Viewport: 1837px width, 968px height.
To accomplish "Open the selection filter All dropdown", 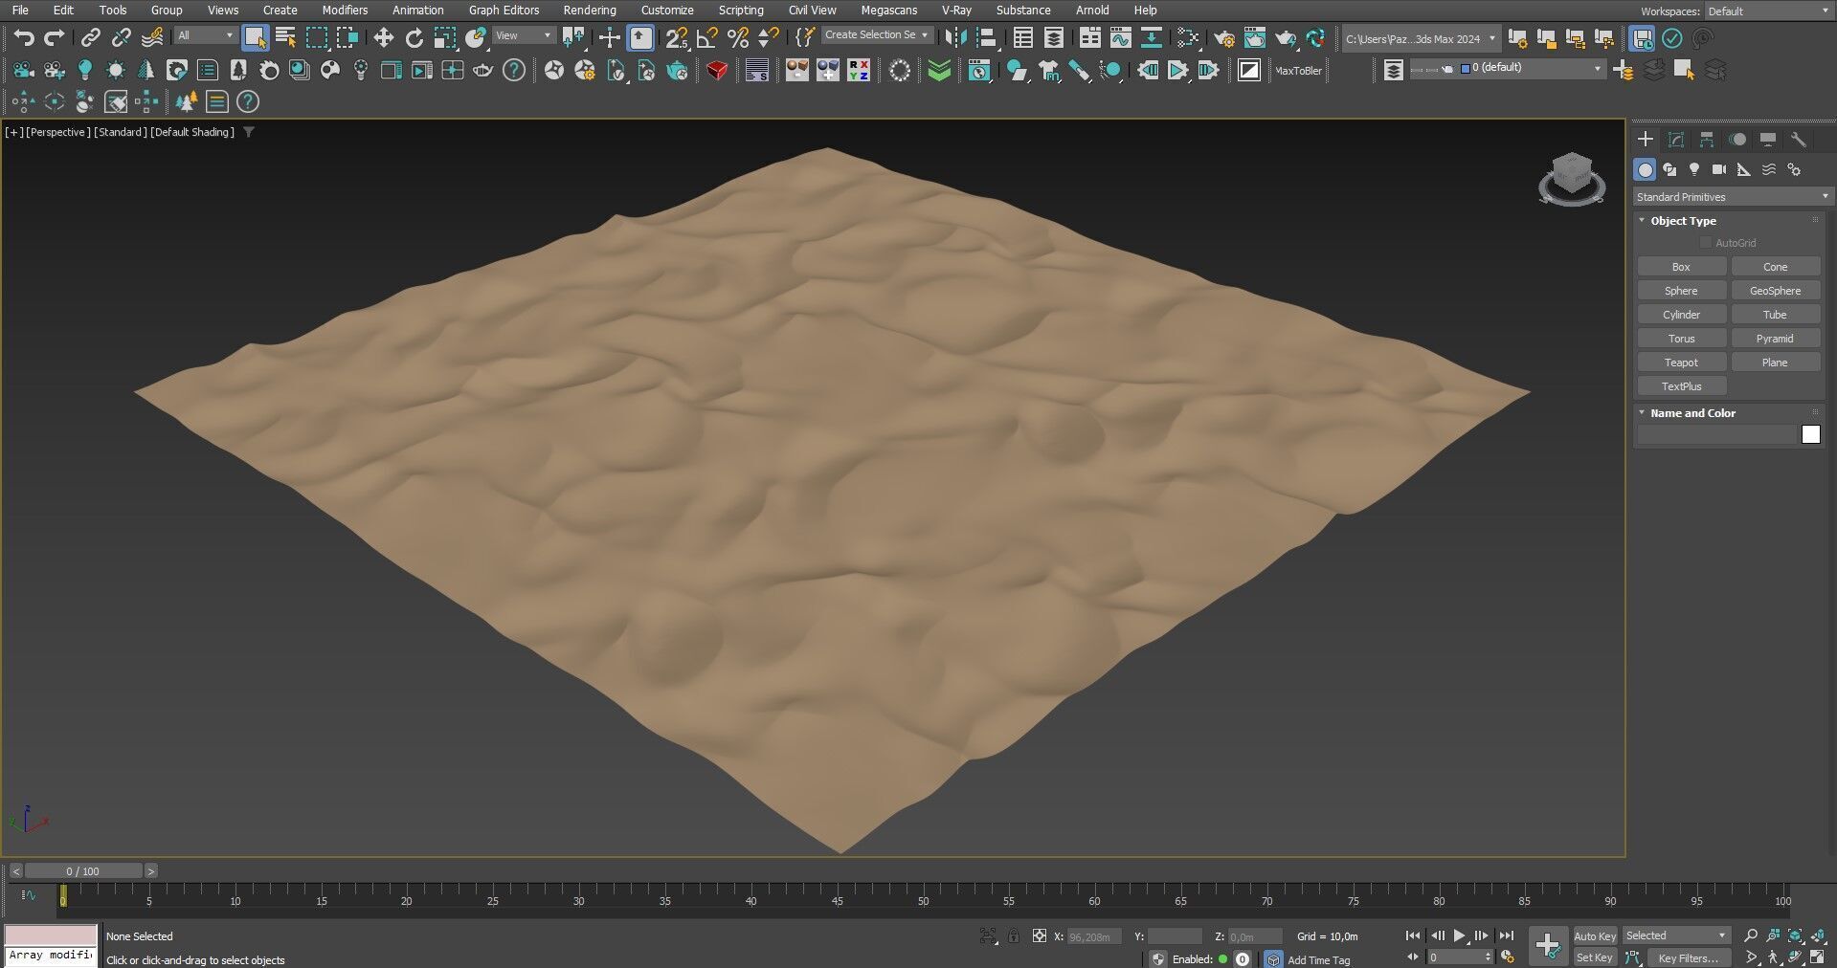I will click(206, 35).
